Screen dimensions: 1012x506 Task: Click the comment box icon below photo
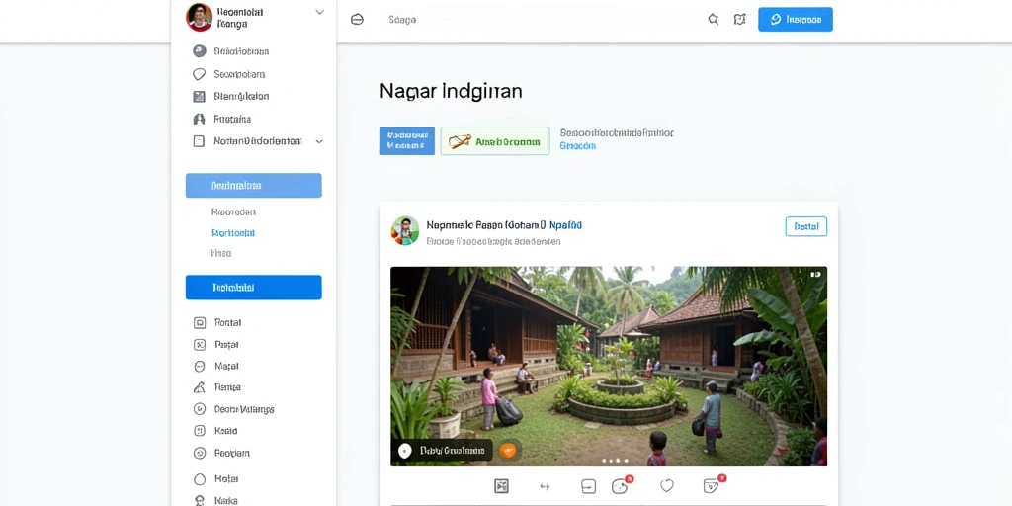point(588,486)
